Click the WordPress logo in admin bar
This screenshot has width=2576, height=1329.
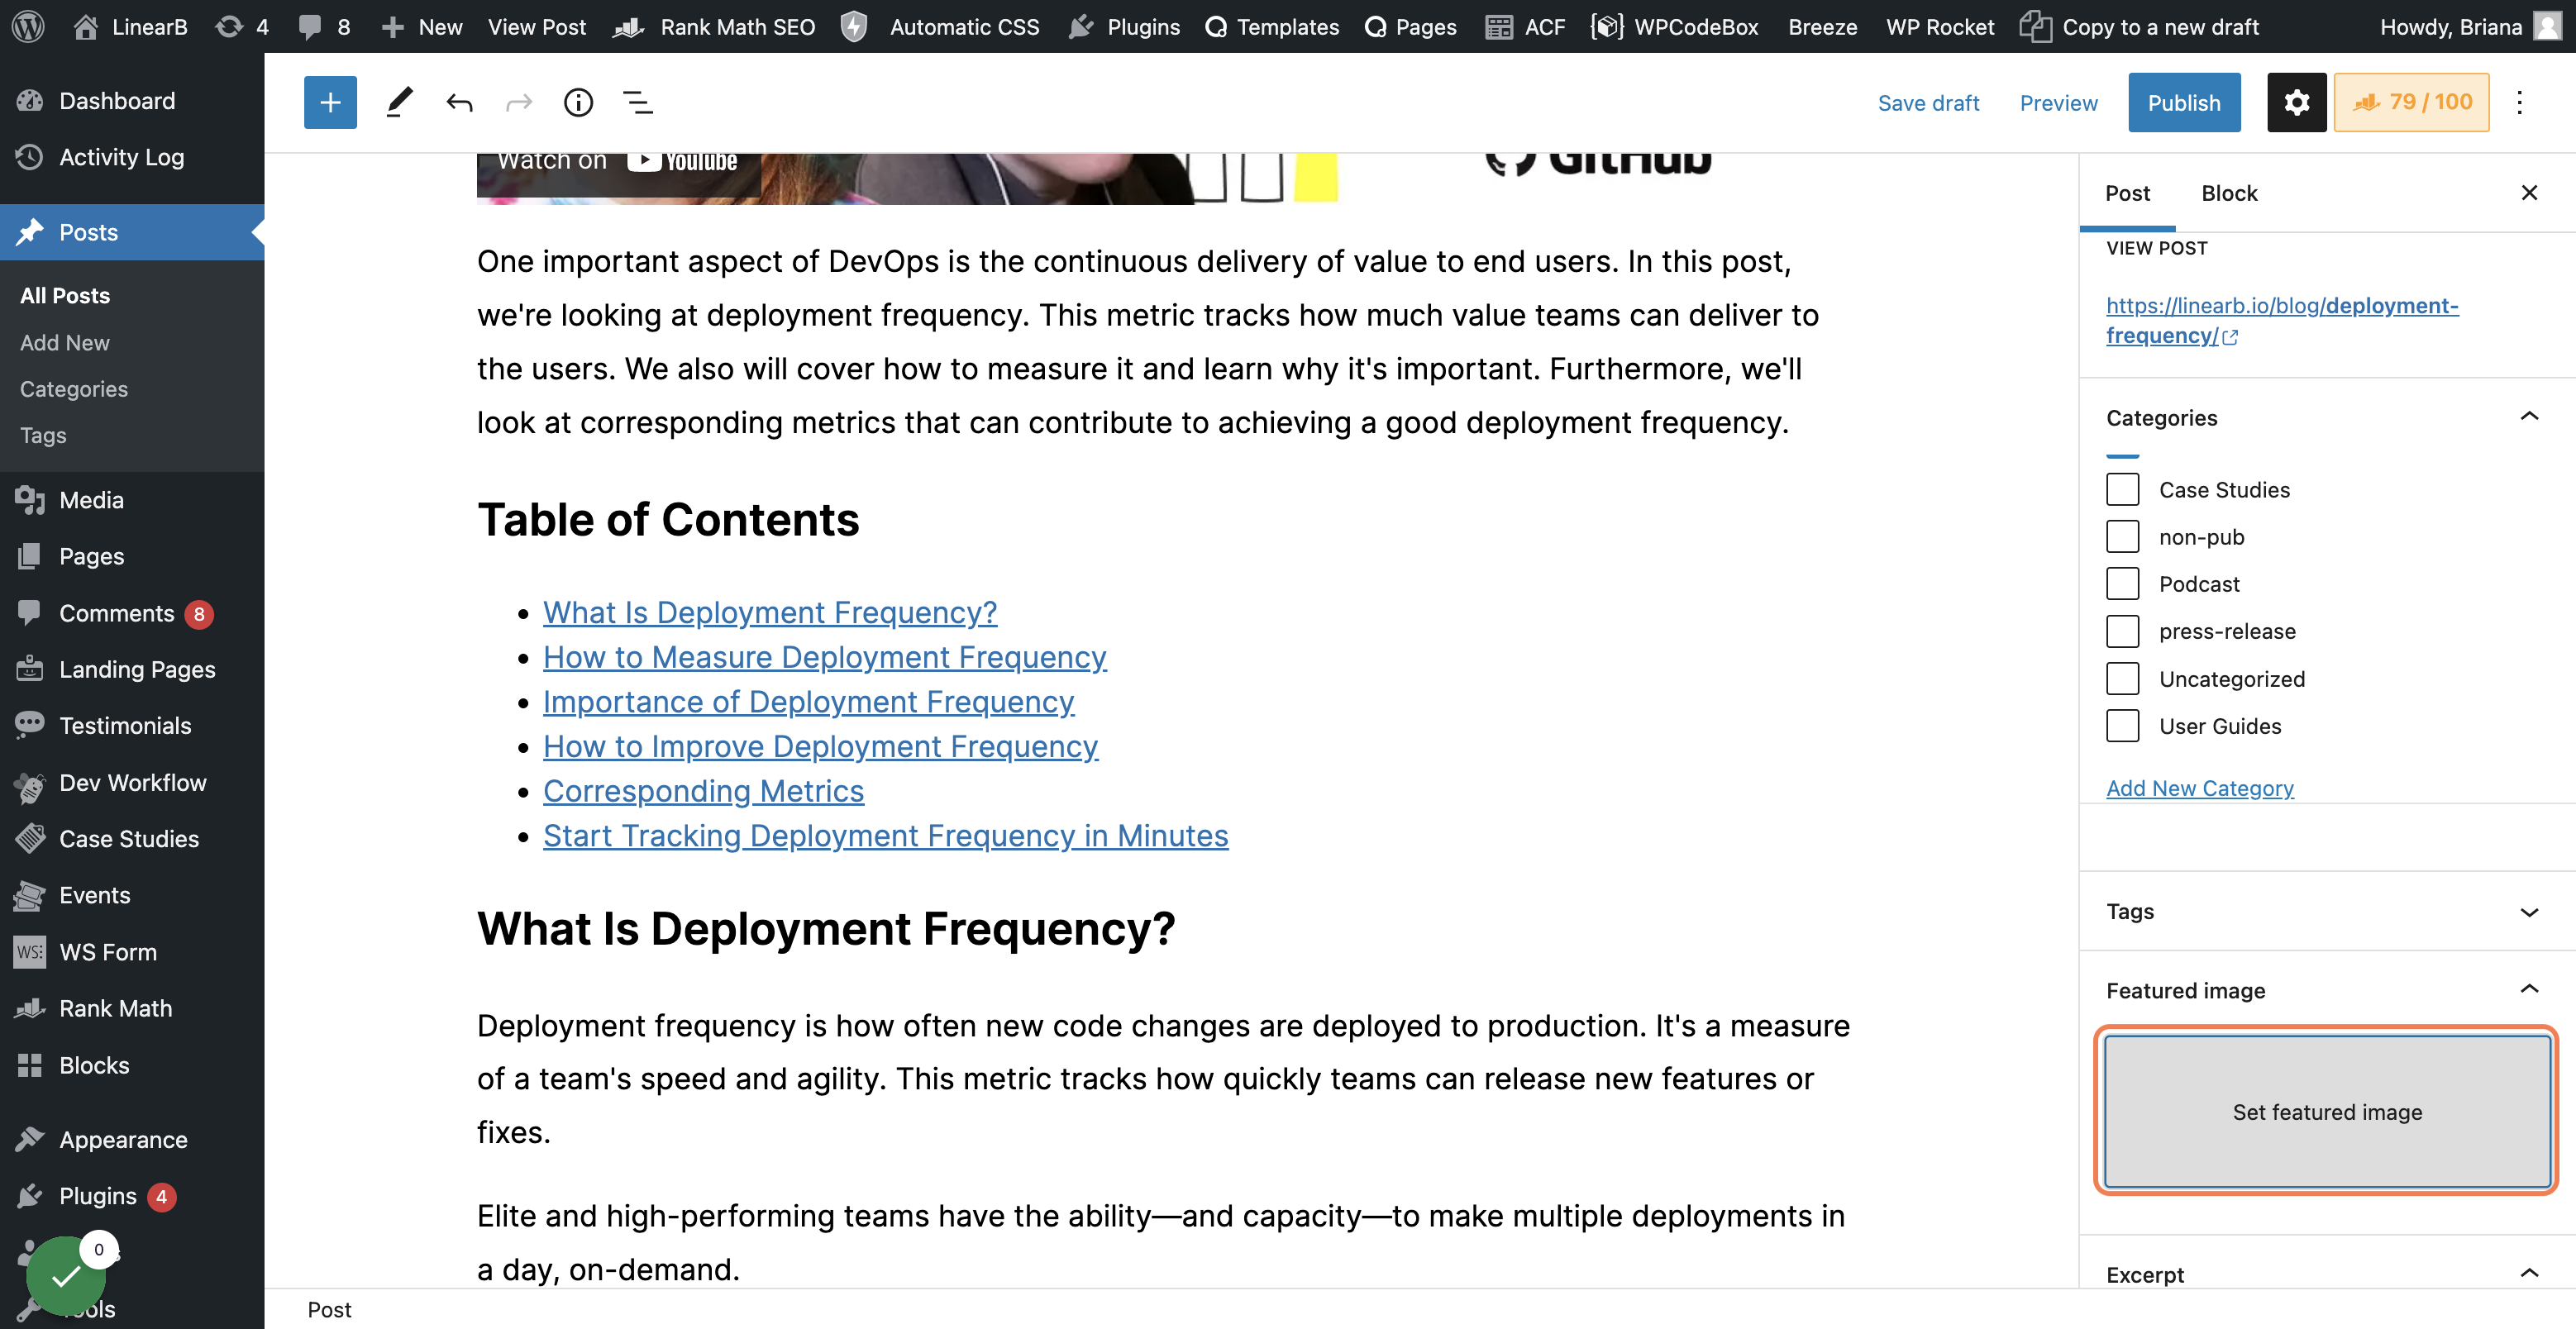(29, 26)
